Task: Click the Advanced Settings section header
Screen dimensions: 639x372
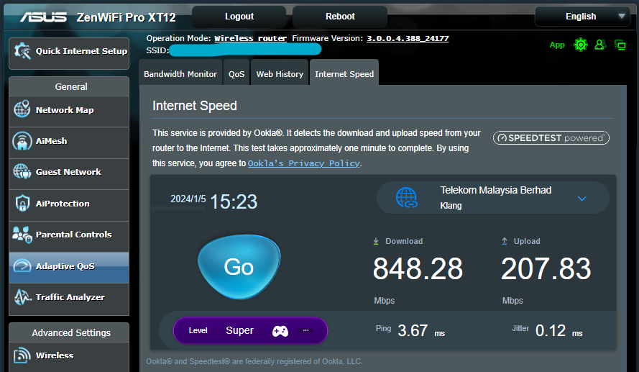Action: [x=69, y=333]
